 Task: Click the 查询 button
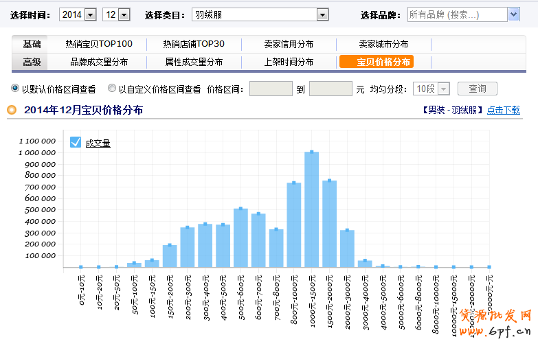pos(477,89)
